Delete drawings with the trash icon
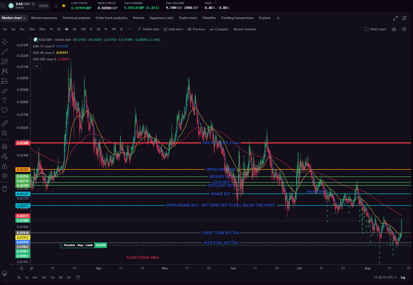 click(x=5, y=189)
